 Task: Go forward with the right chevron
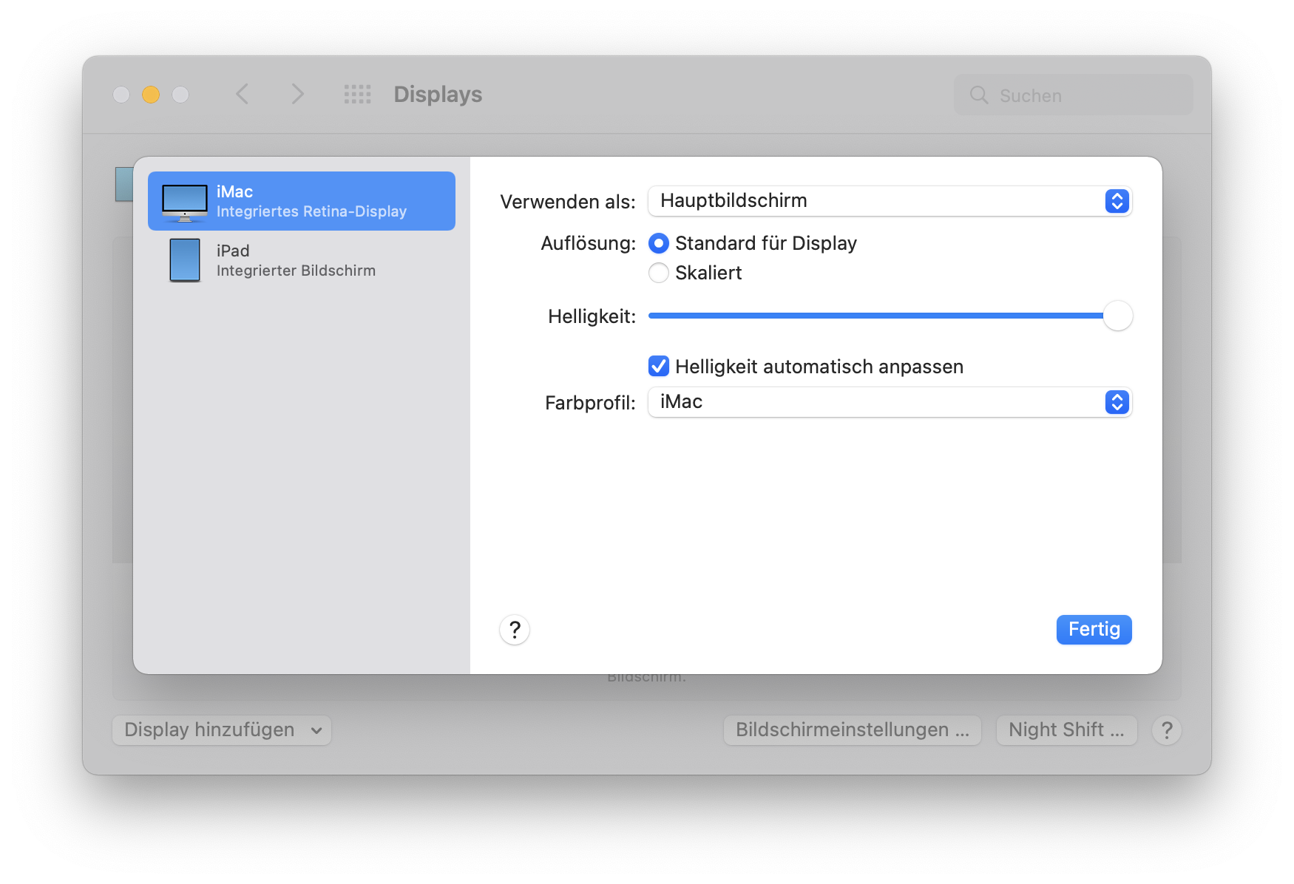coord(297,95)
